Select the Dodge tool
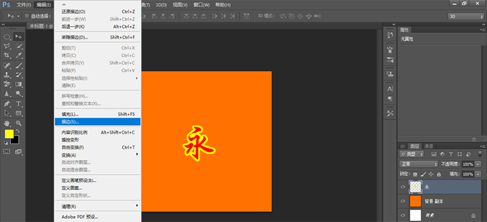Screen dimensions: 487x222 [x=19, y=93]
